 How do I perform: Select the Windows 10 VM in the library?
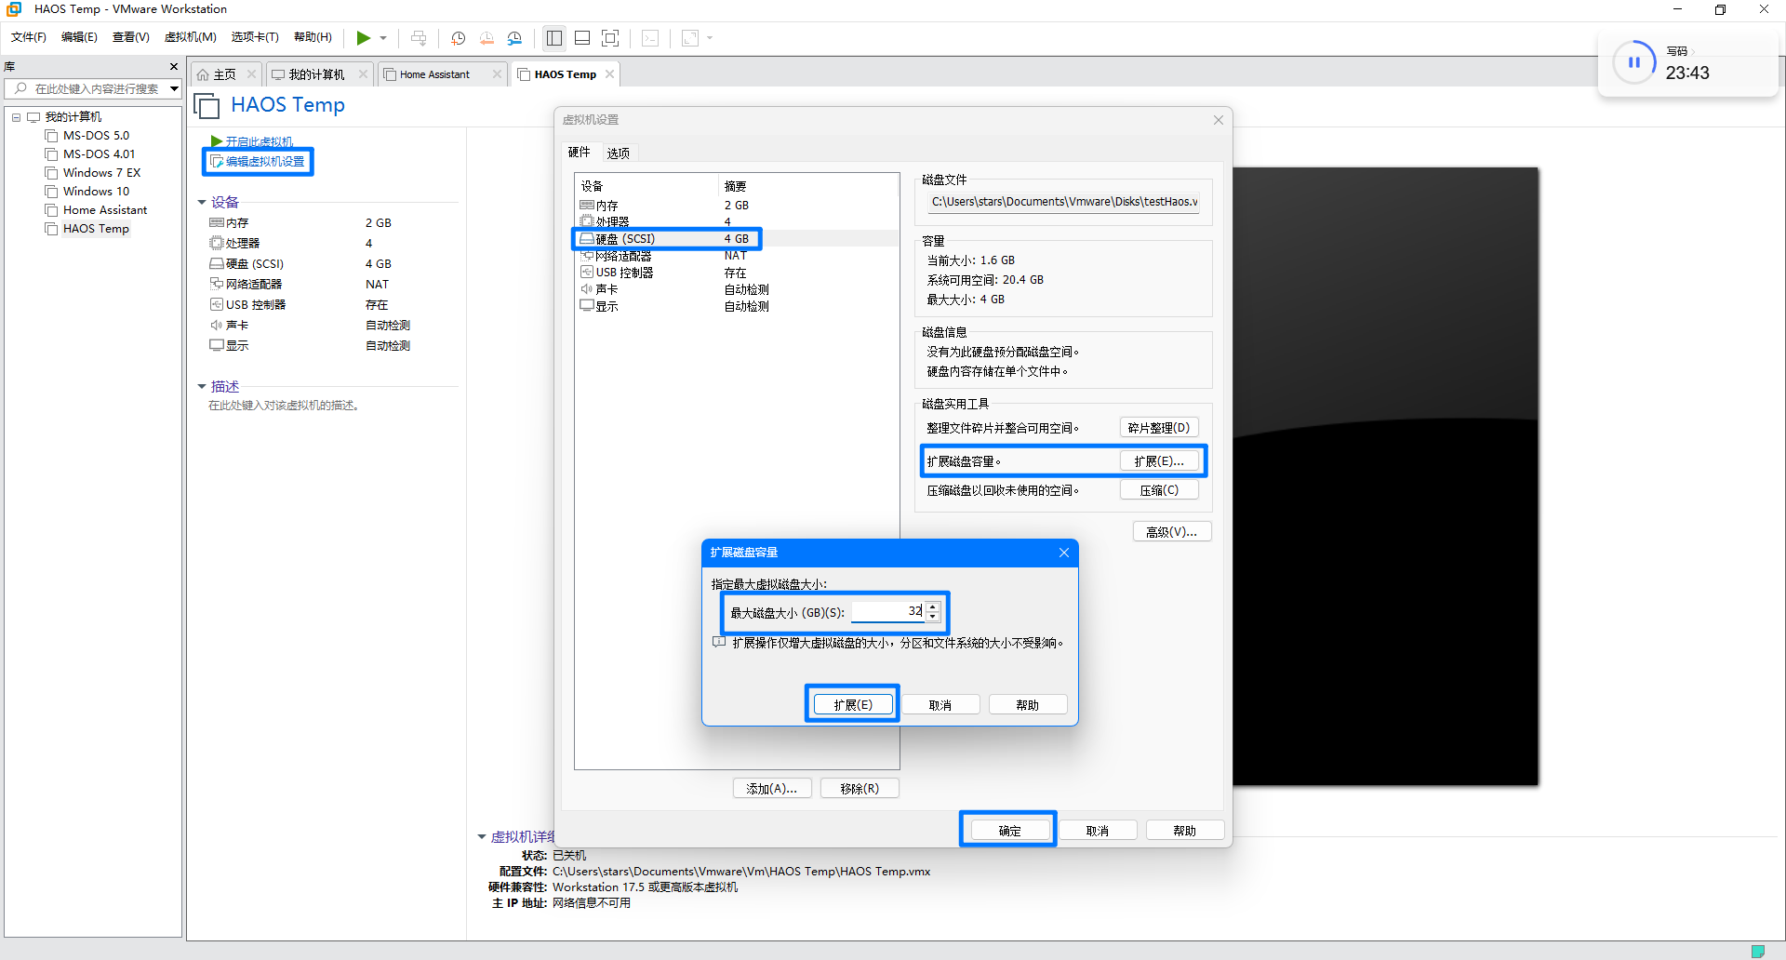pyautogui.click(x=96, y=191)
